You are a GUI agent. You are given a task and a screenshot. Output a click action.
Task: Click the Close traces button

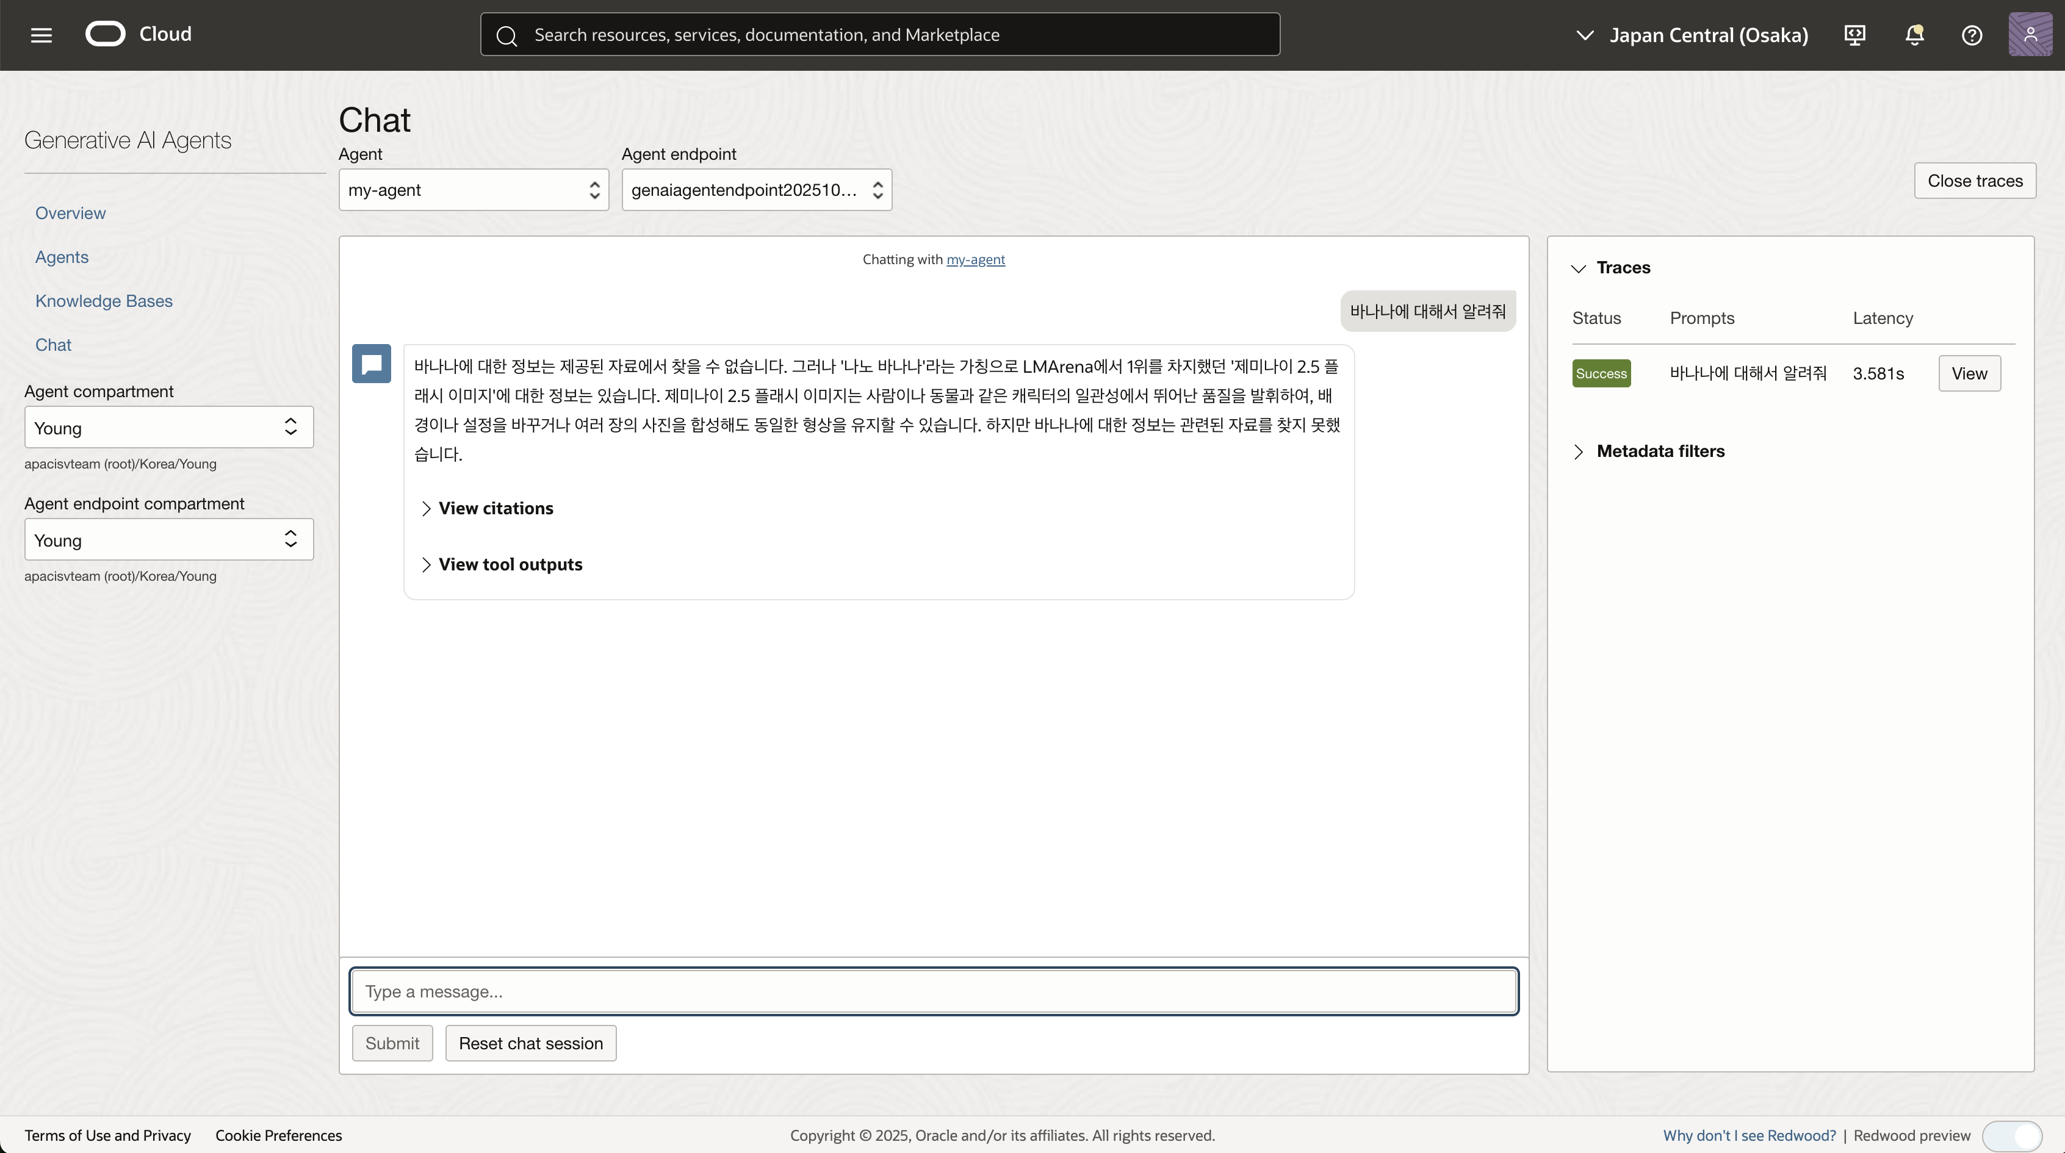tap(1975, 181)
